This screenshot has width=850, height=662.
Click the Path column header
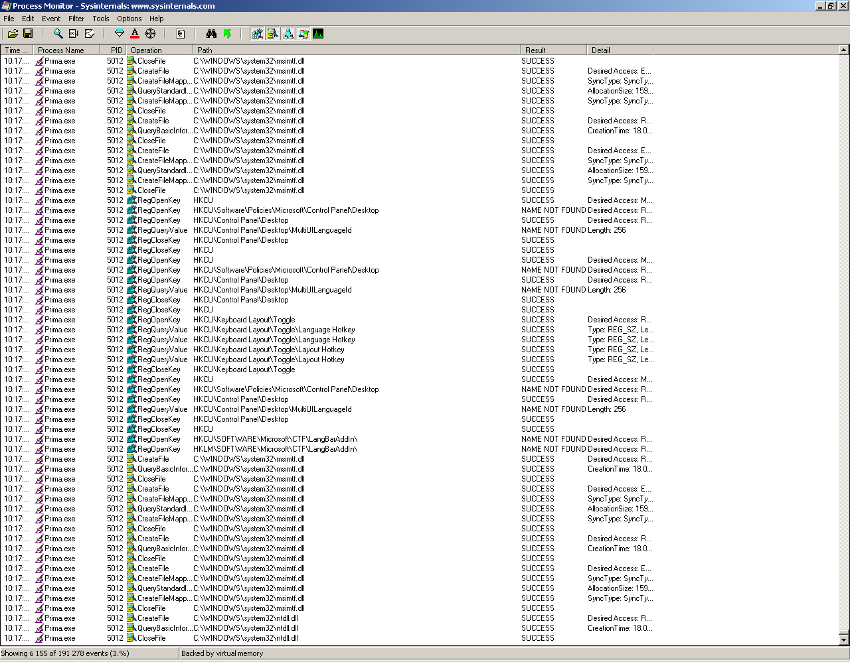(x=357, y=50)
